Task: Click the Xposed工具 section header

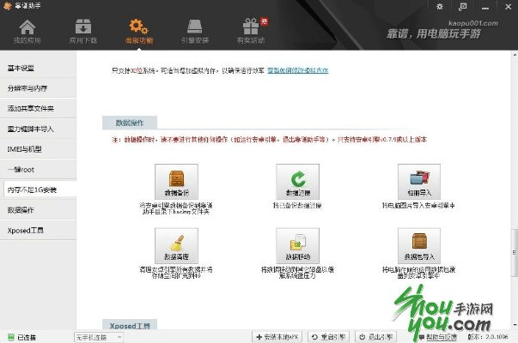Action: [130, 325]
